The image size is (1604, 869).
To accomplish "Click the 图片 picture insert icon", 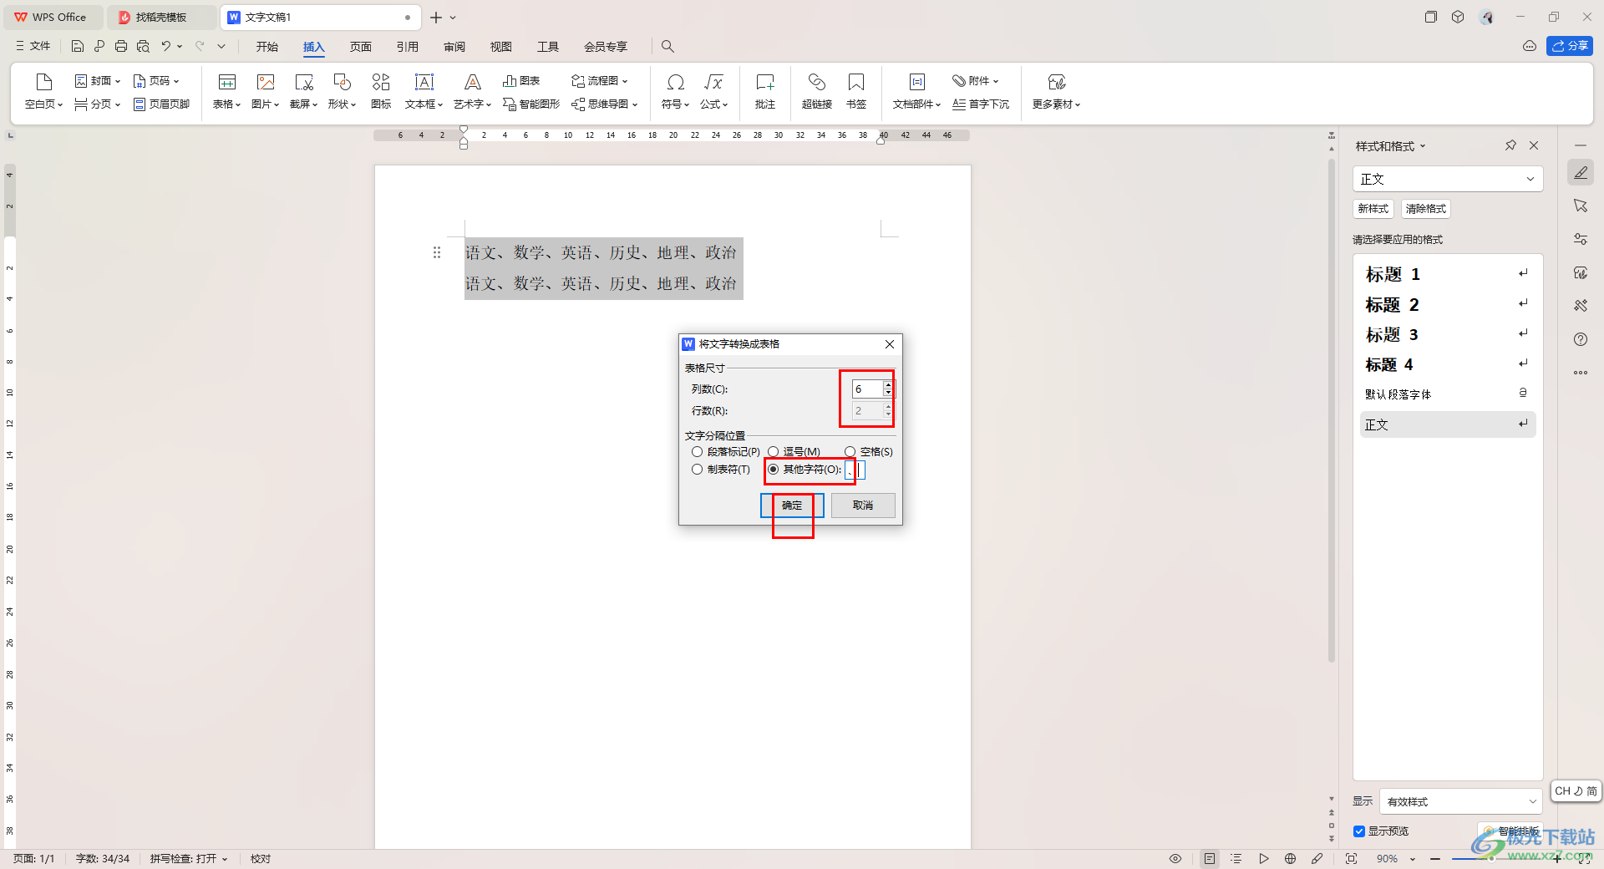I will coord(266,82).
